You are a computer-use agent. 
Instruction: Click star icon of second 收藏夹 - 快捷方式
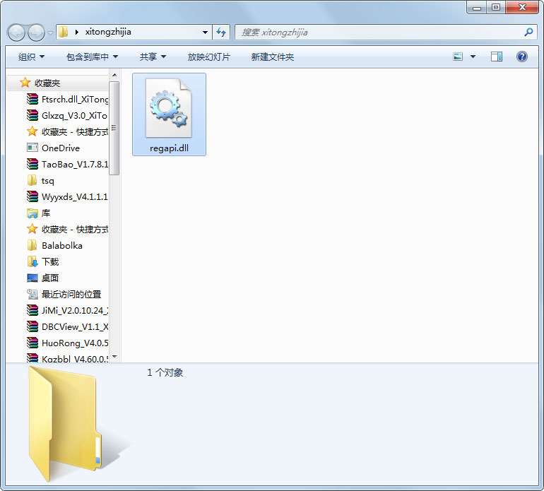coord(32,229)
